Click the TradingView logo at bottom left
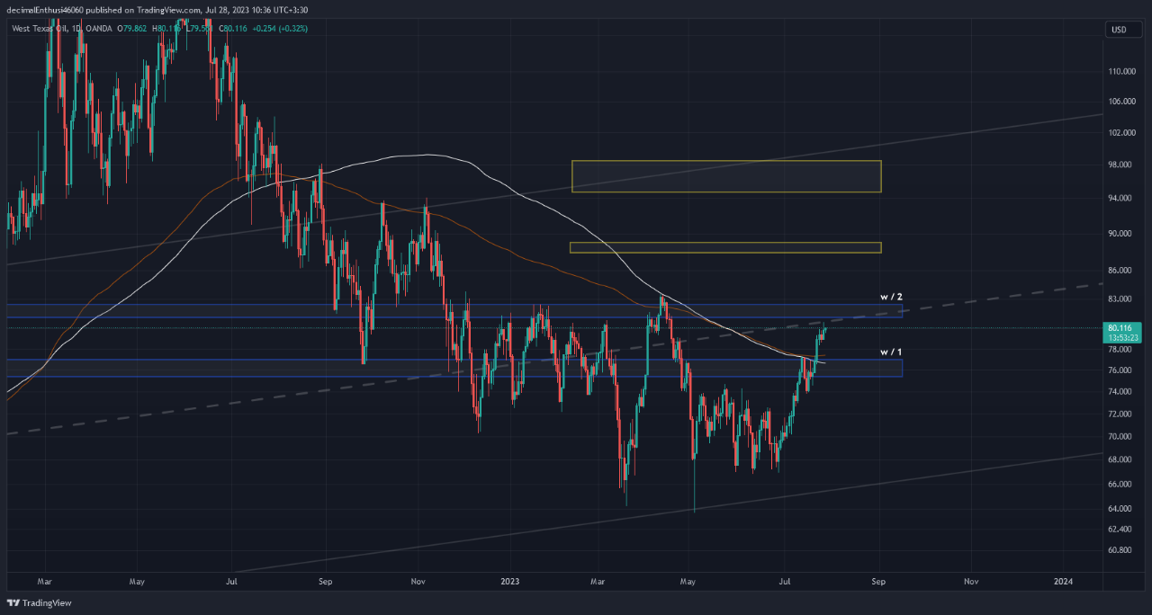 pyautogui.click(x=39, y=602)
